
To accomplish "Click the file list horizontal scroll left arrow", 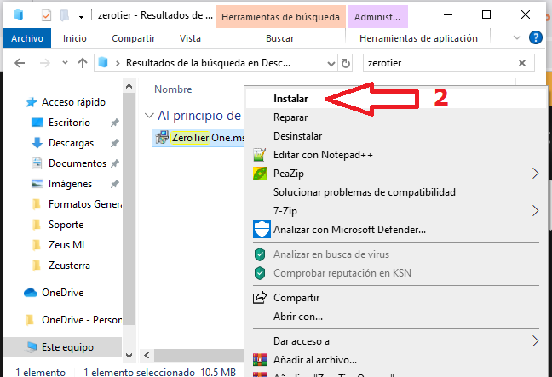I will click(147, 356).
